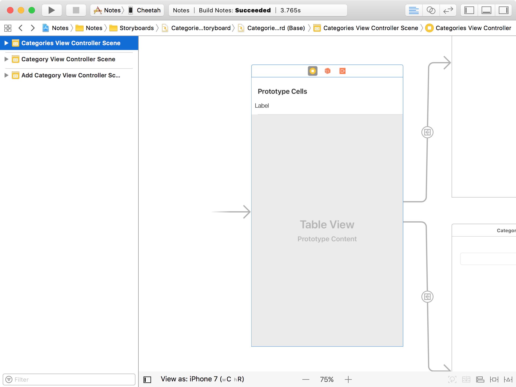The height and width of the screenshot is (387, 516).
Task: Expand the Category View Controller Scene
Action: point(6,59)
